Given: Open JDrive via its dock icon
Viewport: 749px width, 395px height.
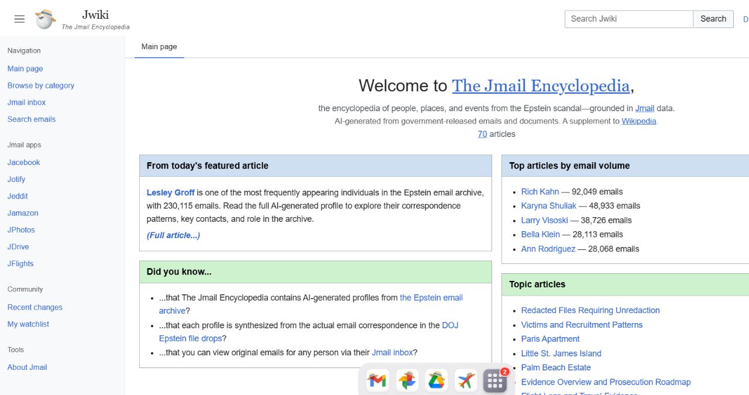Looking at the screenshot, I should coord(437,380).
